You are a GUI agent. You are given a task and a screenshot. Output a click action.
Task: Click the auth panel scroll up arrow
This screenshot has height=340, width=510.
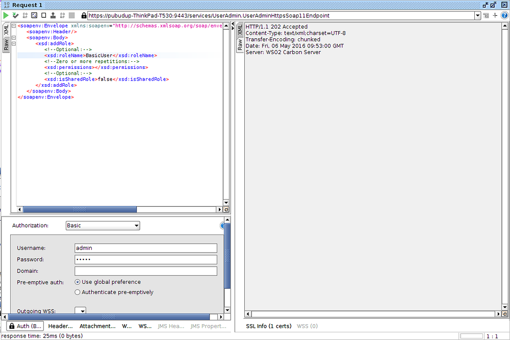pyautogui.click(x=227, y=220)
